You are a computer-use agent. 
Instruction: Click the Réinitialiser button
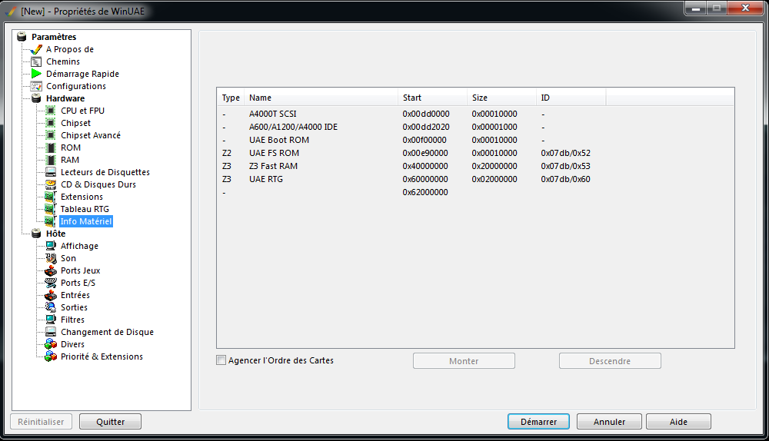(41, 421)
